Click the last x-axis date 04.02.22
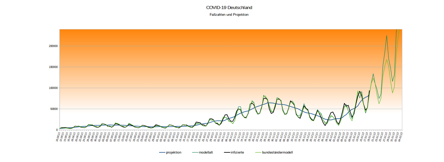 (401, 137)
